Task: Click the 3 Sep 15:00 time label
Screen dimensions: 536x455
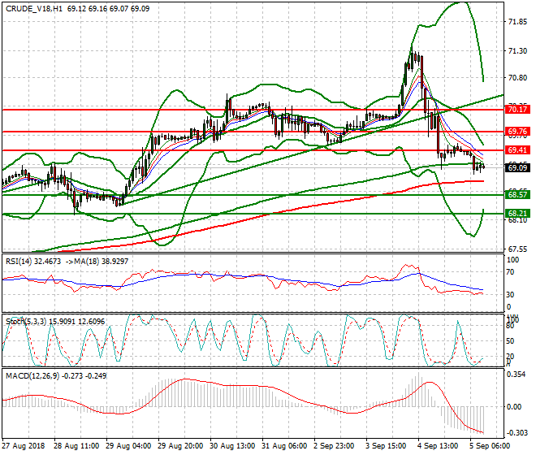Action: pyautogui.click(x=386, y=446)
